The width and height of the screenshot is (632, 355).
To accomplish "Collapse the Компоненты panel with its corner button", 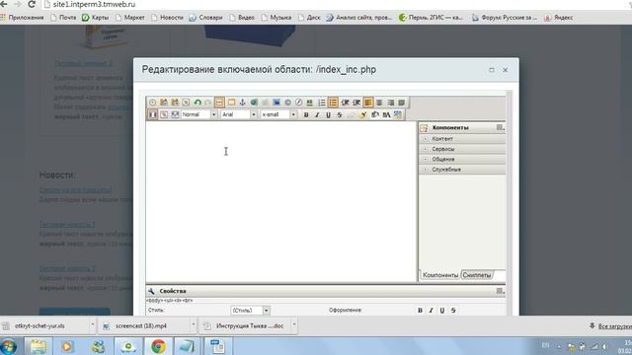I will click(x=500, y=127).
